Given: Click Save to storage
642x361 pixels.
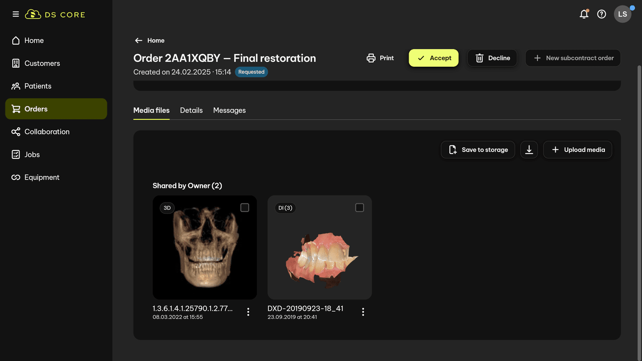Looking at the screenshot, I should pyautogui.click(x=477, y=149).
